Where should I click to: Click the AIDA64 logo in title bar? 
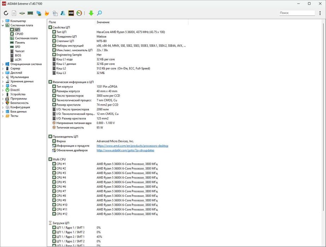coord(4,4)
